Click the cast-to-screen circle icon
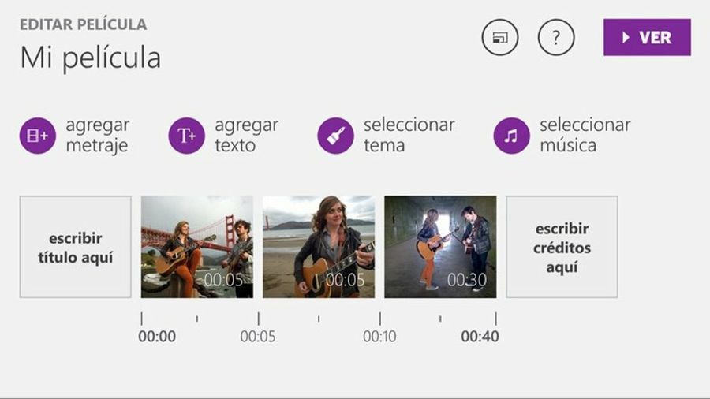 coord(500,38)
